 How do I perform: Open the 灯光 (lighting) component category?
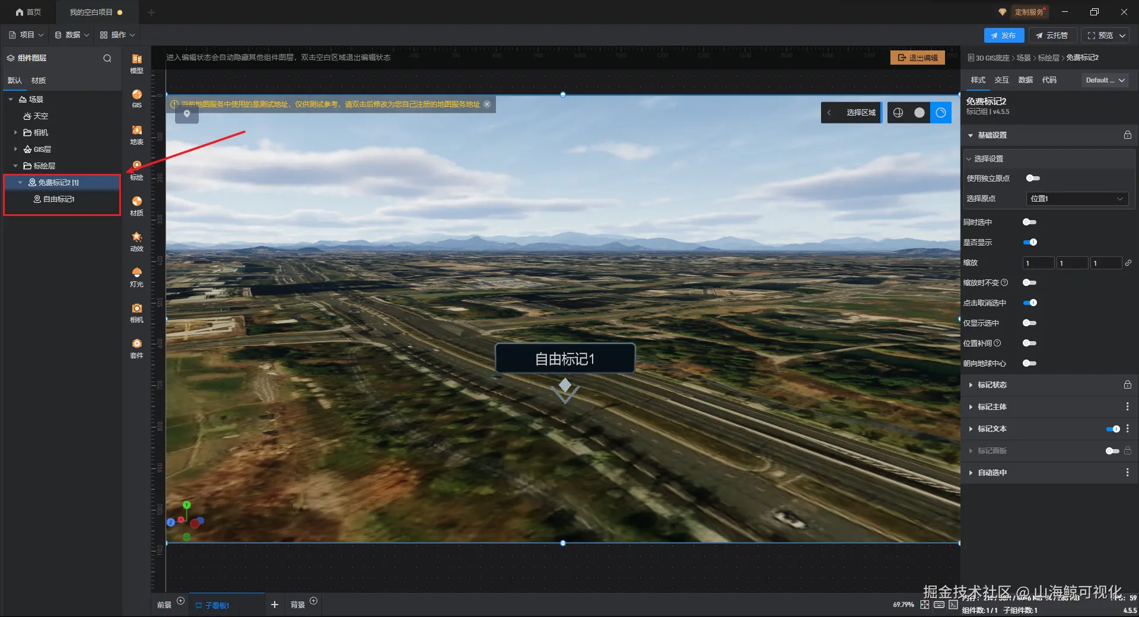(x=136, y=276)
